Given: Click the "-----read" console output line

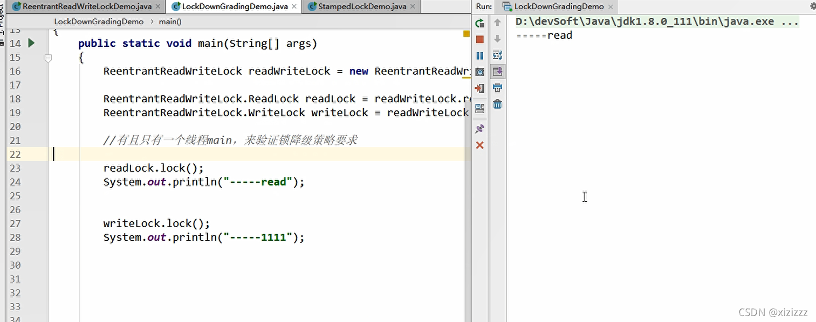Looking at the screenshot, I should pos(544,36).
